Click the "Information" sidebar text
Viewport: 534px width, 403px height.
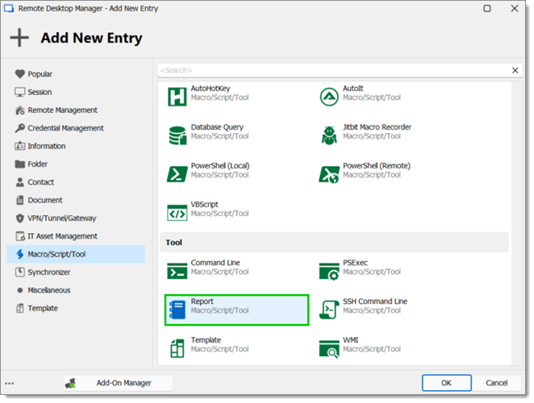(46, 146)
